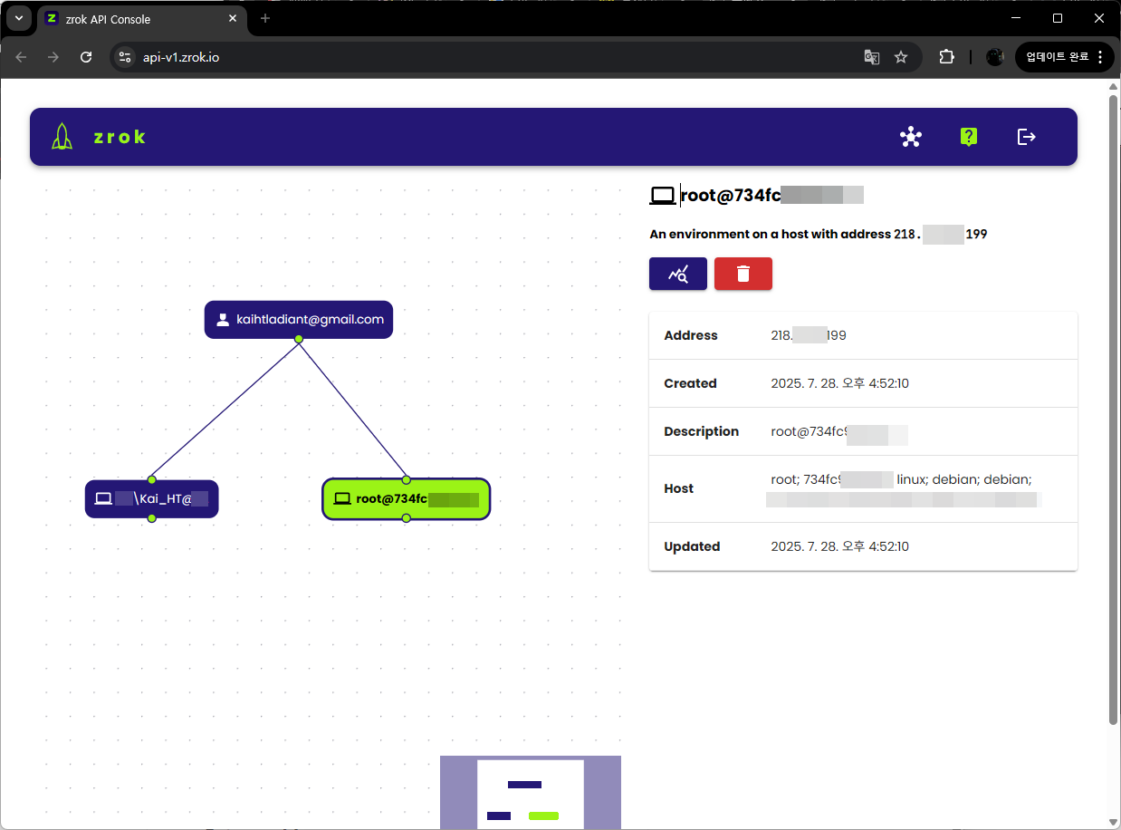
Task: Click the host details text with debian
Action: pyautogui.click(x=904, y=489)
